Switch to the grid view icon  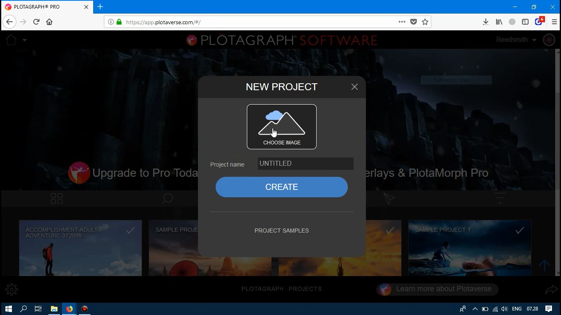57,199
